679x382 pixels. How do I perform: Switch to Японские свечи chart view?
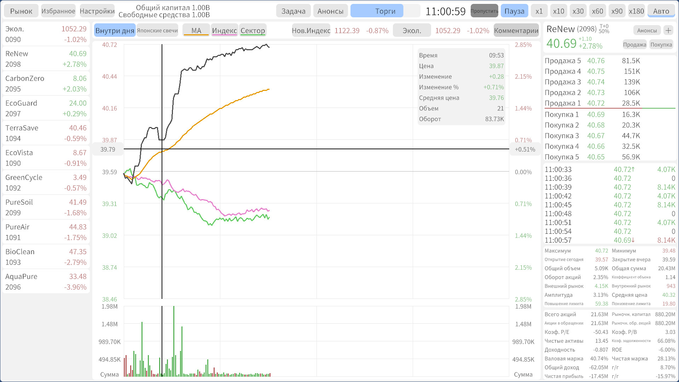pyautogui.click(x=157, y=30)
